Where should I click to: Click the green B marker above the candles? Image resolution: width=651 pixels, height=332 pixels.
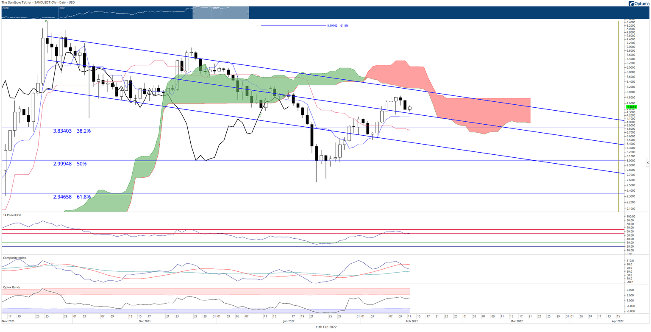tap(46, 21)
